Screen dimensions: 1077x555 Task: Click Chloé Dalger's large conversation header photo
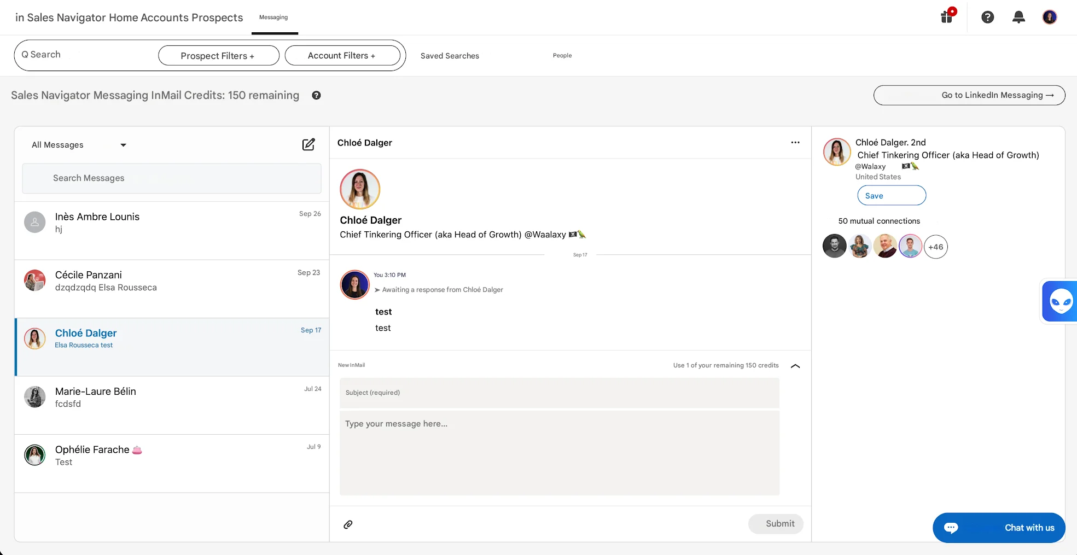[x=360, y=189]
